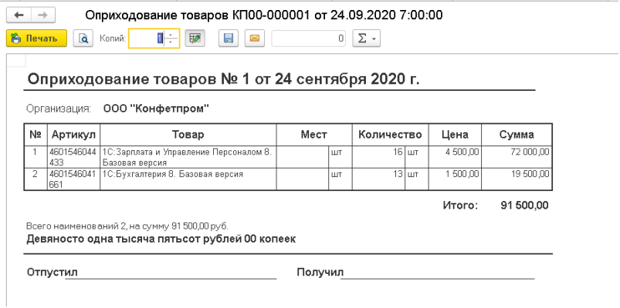Select the Товар column header cell
Screen dimensions: 620x308
click(x=188, y=135)
